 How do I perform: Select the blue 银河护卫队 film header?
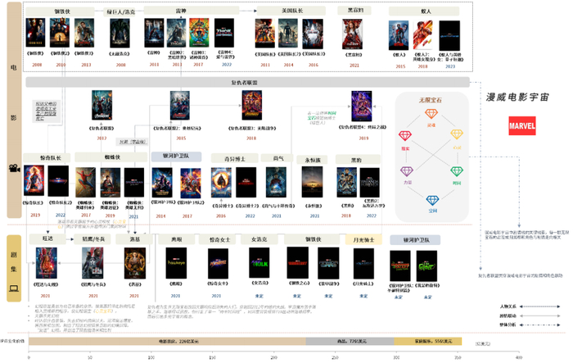[x=176, y=157]
